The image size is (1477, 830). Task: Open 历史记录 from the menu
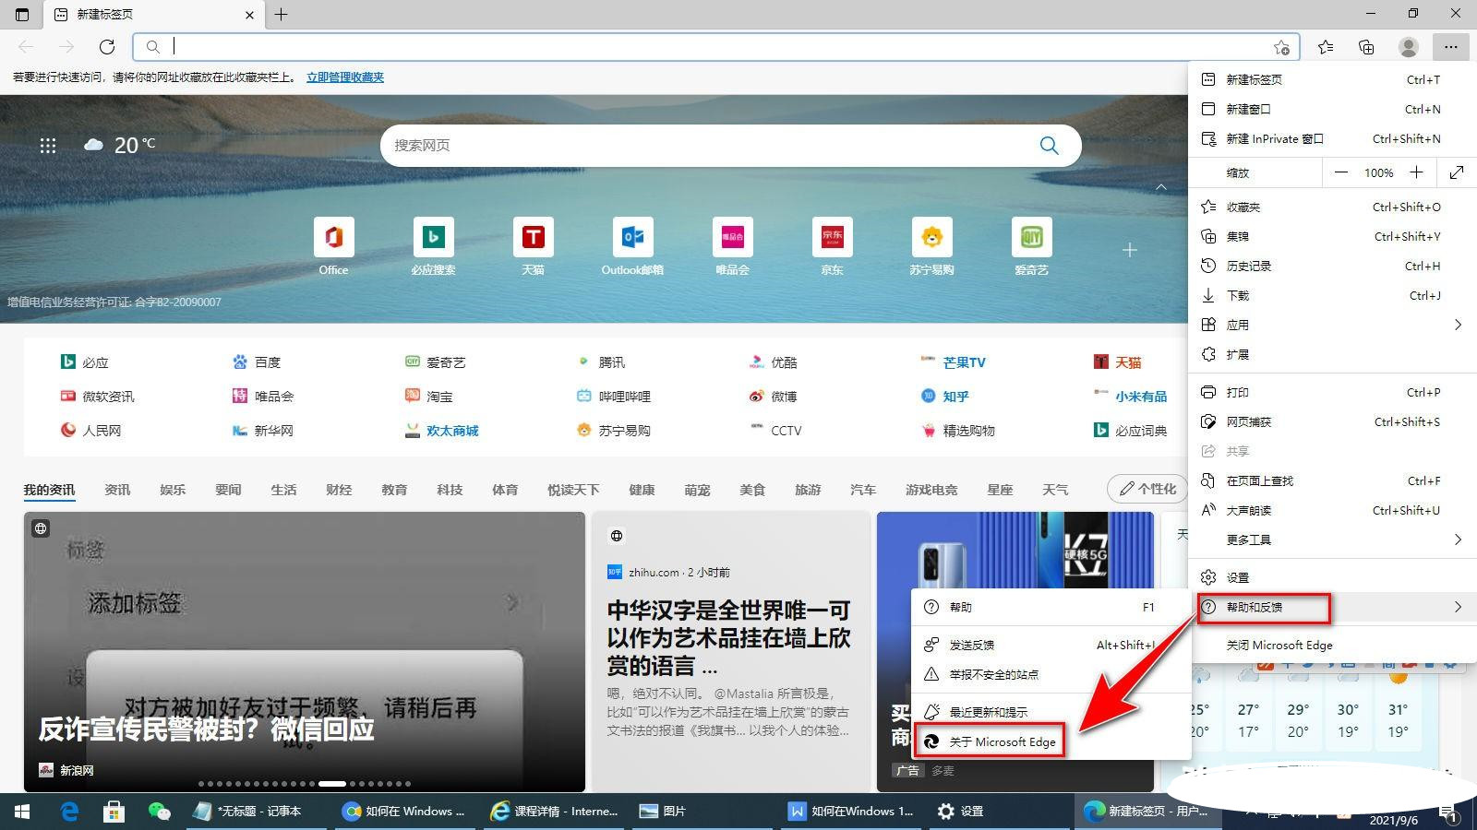coord(1333,266)
